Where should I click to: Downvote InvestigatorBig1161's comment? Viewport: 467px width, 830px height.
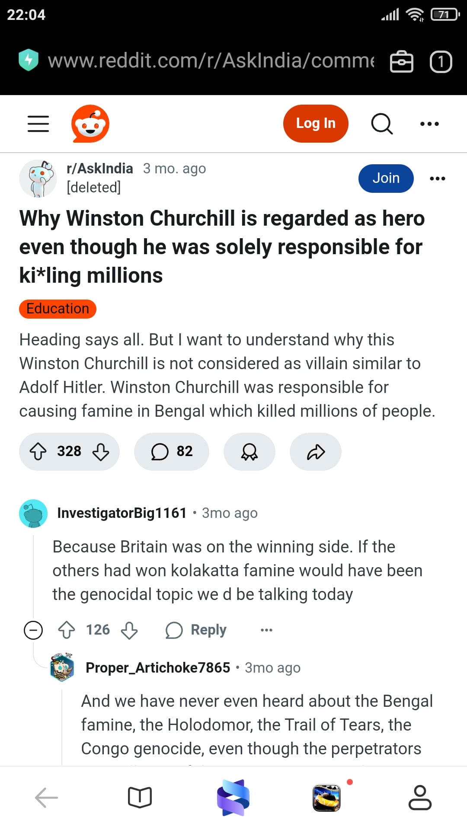coord(129,630)
